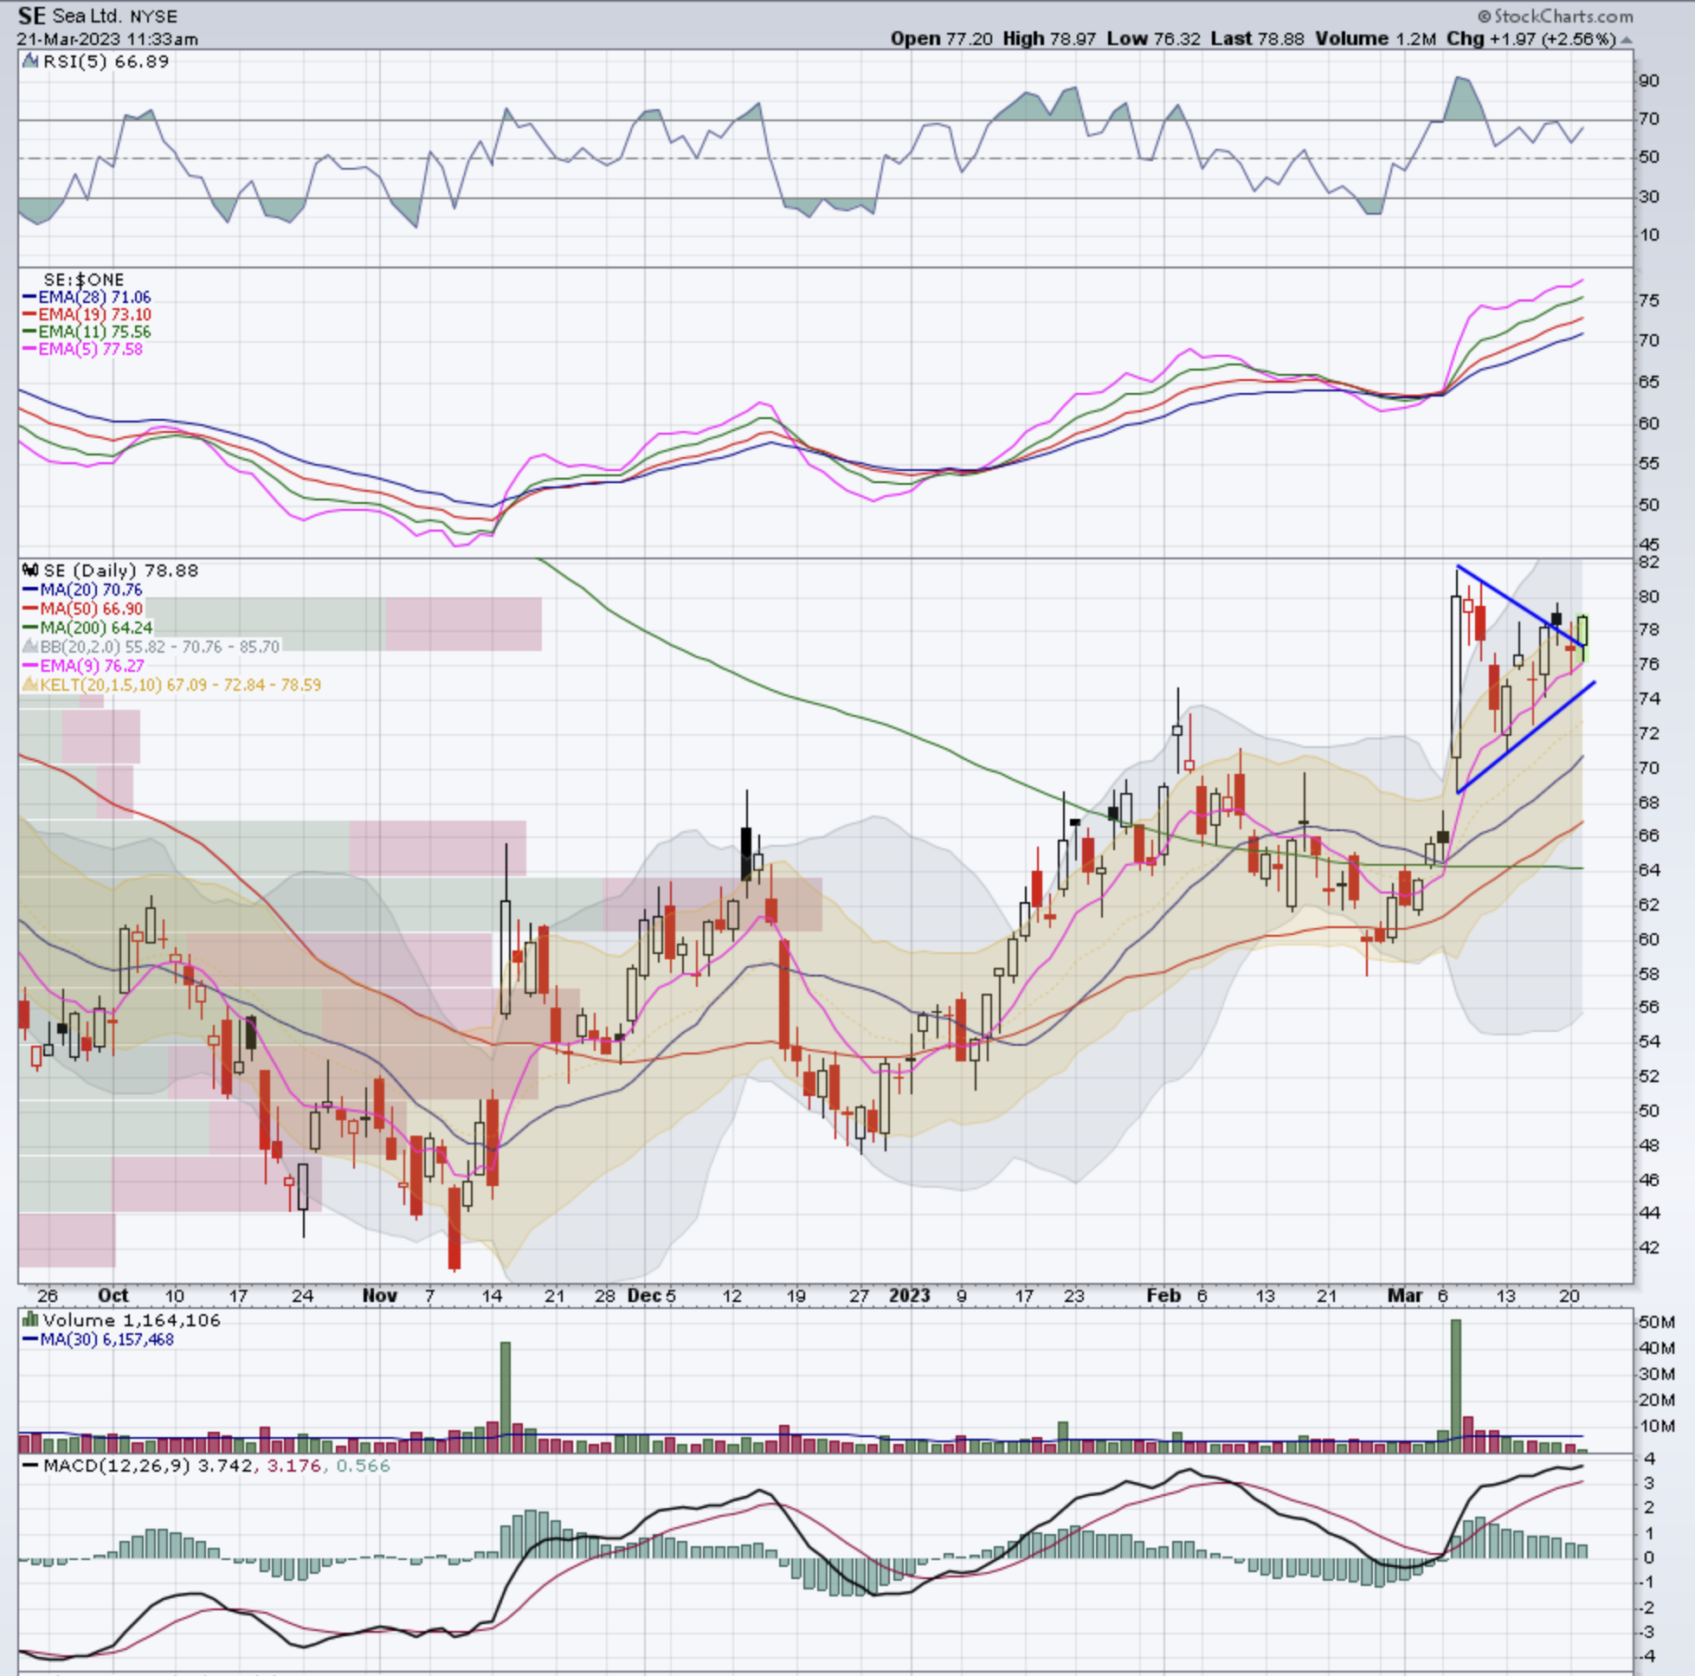Click the RSI(5) 66.89 label
The width and height of the screenshot is (1695, 1676).
(106, 61)
